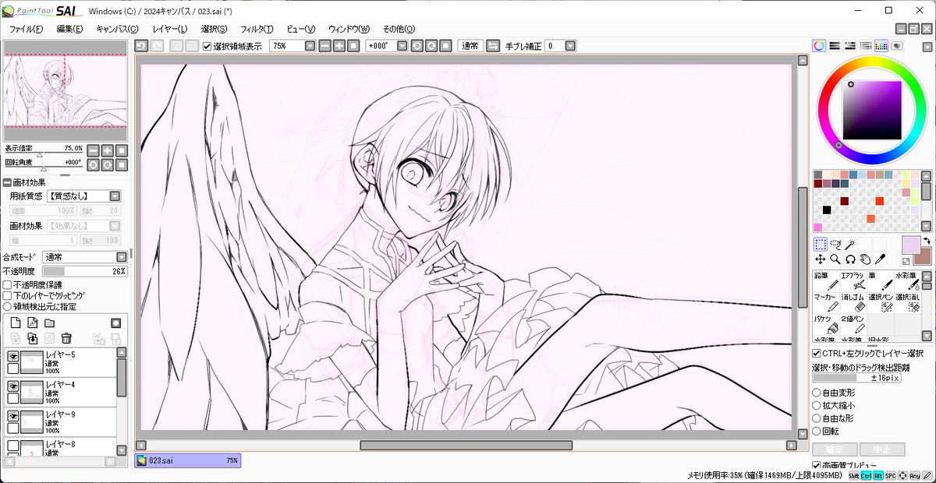Open the キャンバス(C) menu
The image size is (936, 483).
117,29
